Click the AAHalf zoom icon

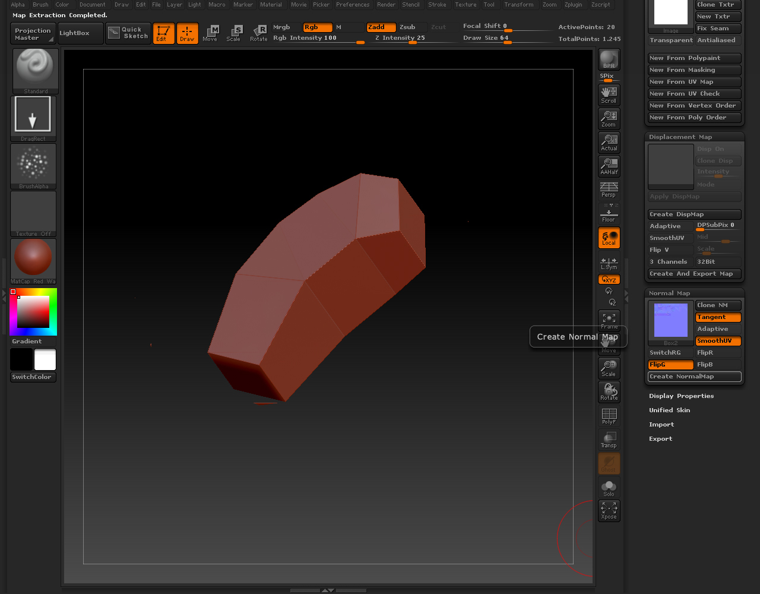pos(609,166)
